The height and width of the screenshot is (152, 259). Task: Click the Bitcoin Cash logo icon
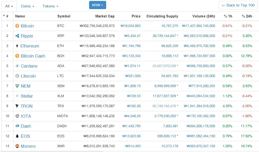click(x=17, y=56)
